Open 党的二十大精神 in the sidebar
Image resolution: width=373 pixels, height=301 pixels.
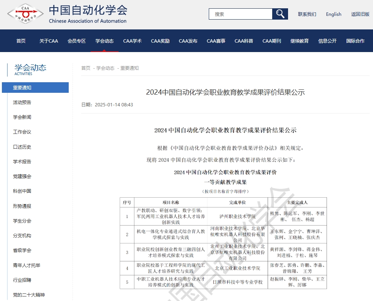tap(29, 295)
